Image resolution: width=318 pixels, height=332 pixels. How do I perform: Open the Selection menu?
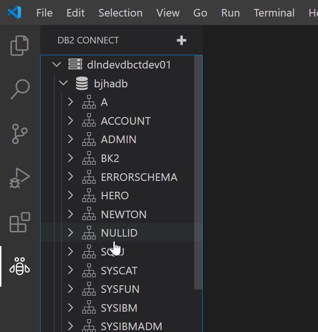120,13
